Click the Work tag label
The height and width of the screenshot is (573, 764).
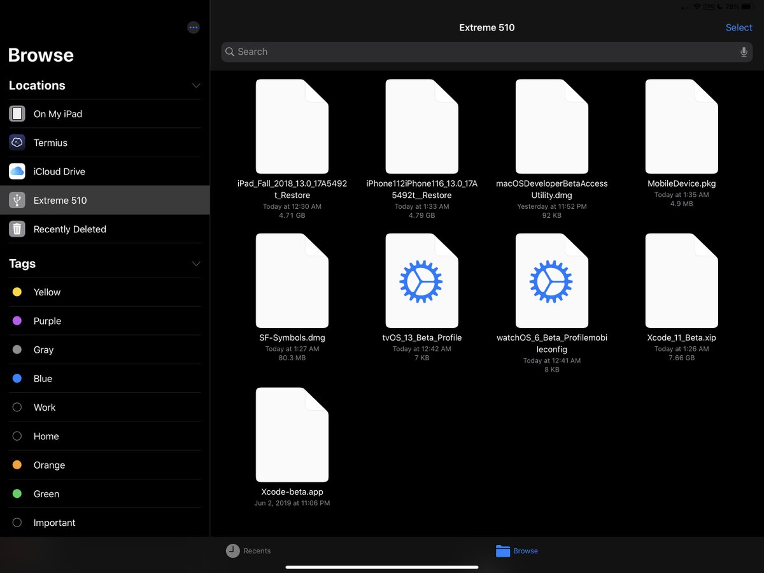[x=45, y=407]
